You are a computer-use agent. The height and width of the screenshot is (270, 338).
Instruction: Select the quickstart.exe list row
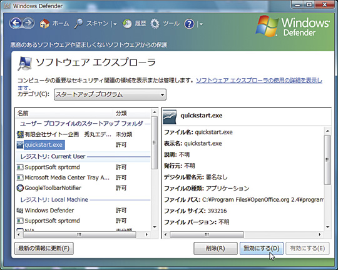[x=83, y=145]
